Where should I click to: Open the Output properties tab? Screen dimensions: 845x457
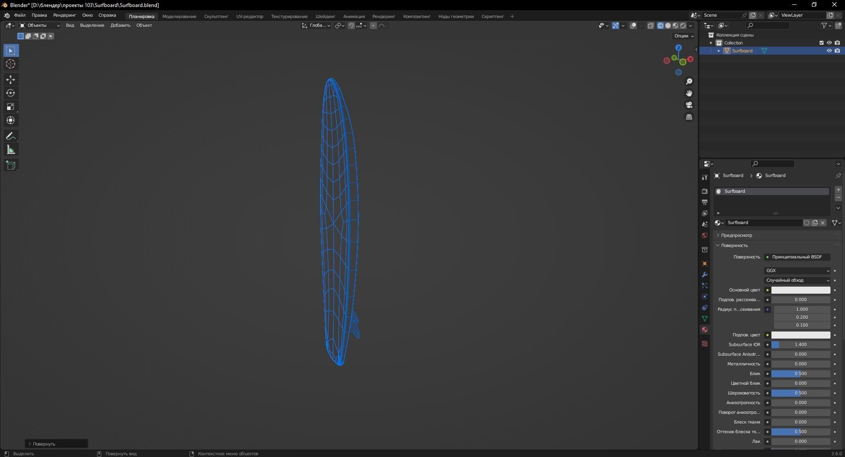(x=705, y=202)
